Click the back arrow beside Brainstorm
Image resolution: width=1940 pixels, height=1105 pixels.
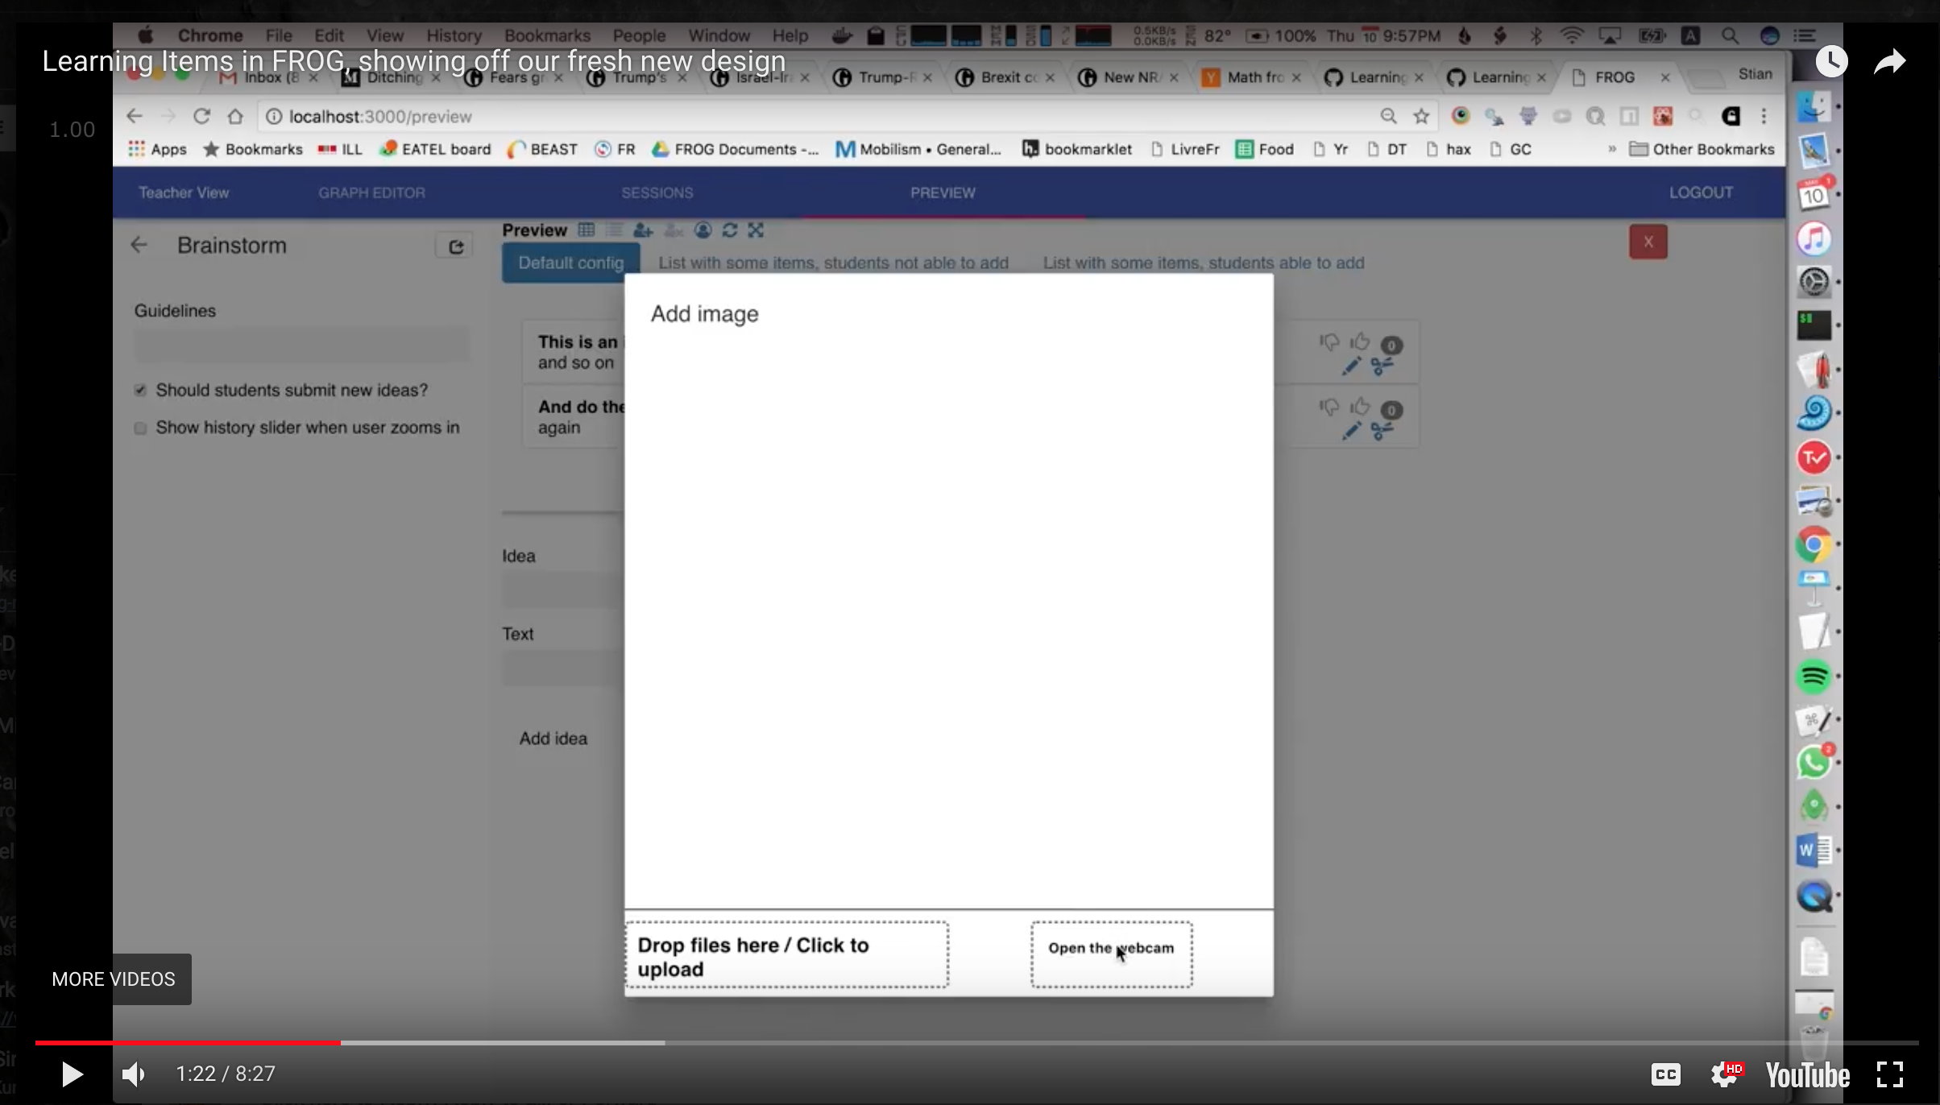click(139, 245)
